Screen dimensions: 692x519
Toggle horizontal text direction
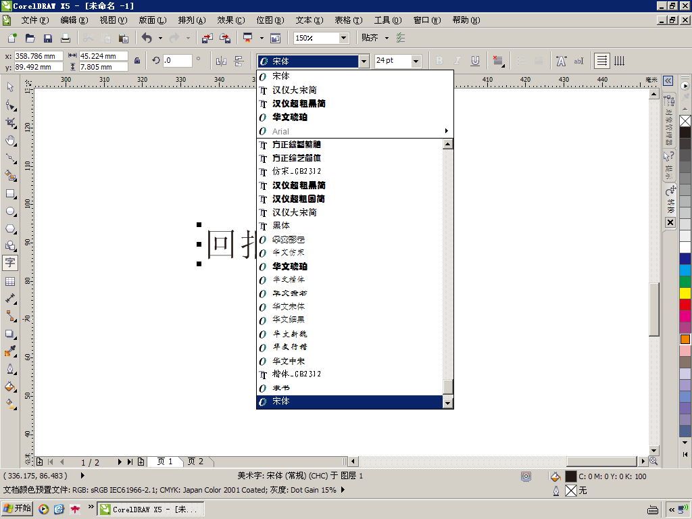(601, 61)
